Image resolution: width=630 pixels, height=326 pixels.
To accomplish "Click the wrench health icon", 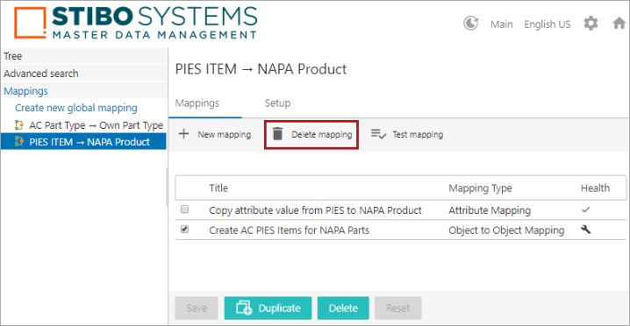I will point(586,230).
